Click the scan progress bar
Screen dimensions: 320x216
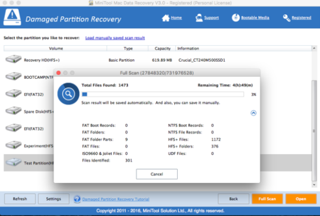click(163, 94)
